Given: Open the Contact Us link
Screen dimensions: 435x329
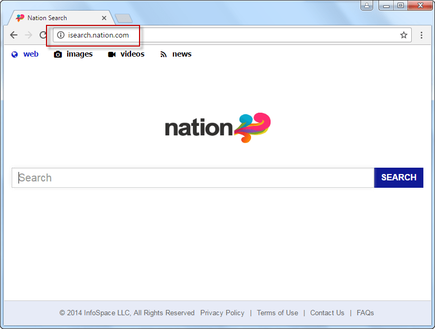Looking at the screenshot, I should [327, 313].
